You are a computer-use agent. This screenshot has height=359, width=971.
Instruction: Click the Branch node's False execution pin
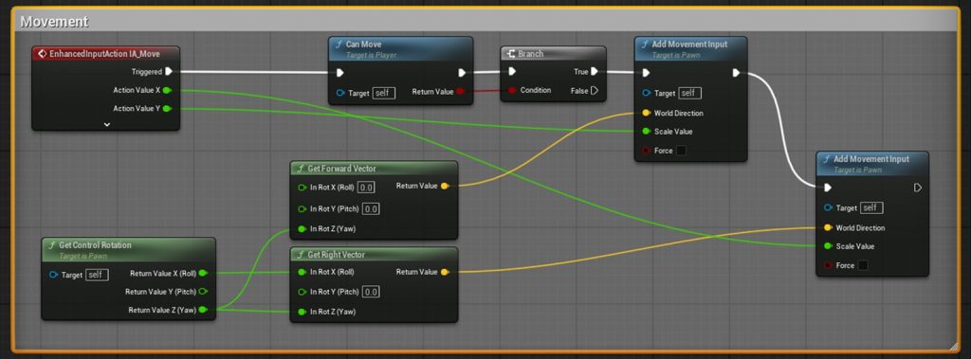click(x=595, y=90)
